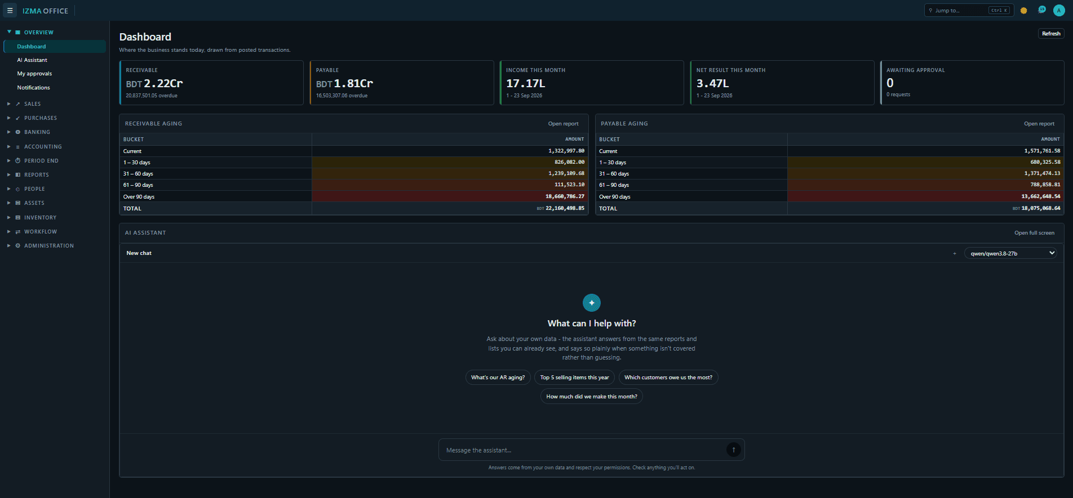
Task: Click receivable 'Over 90 days' amount 18,660,786.27
Action: click(x=565, y=196)
